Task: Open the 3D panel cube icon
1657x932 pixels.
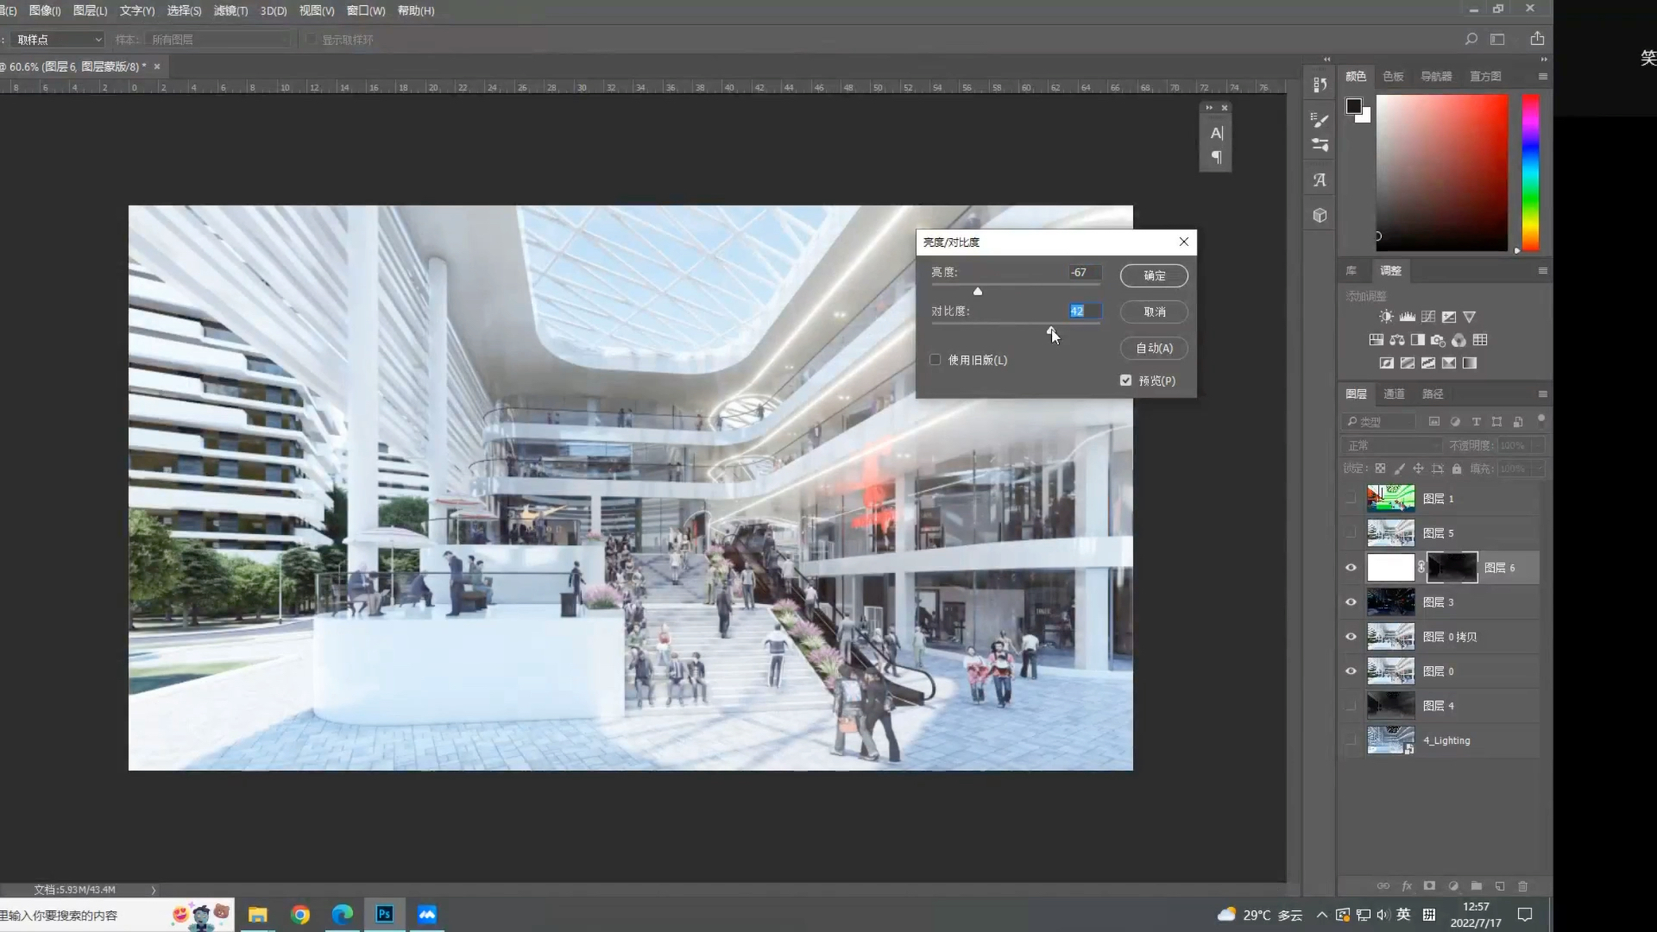Action: [1320, 215]
